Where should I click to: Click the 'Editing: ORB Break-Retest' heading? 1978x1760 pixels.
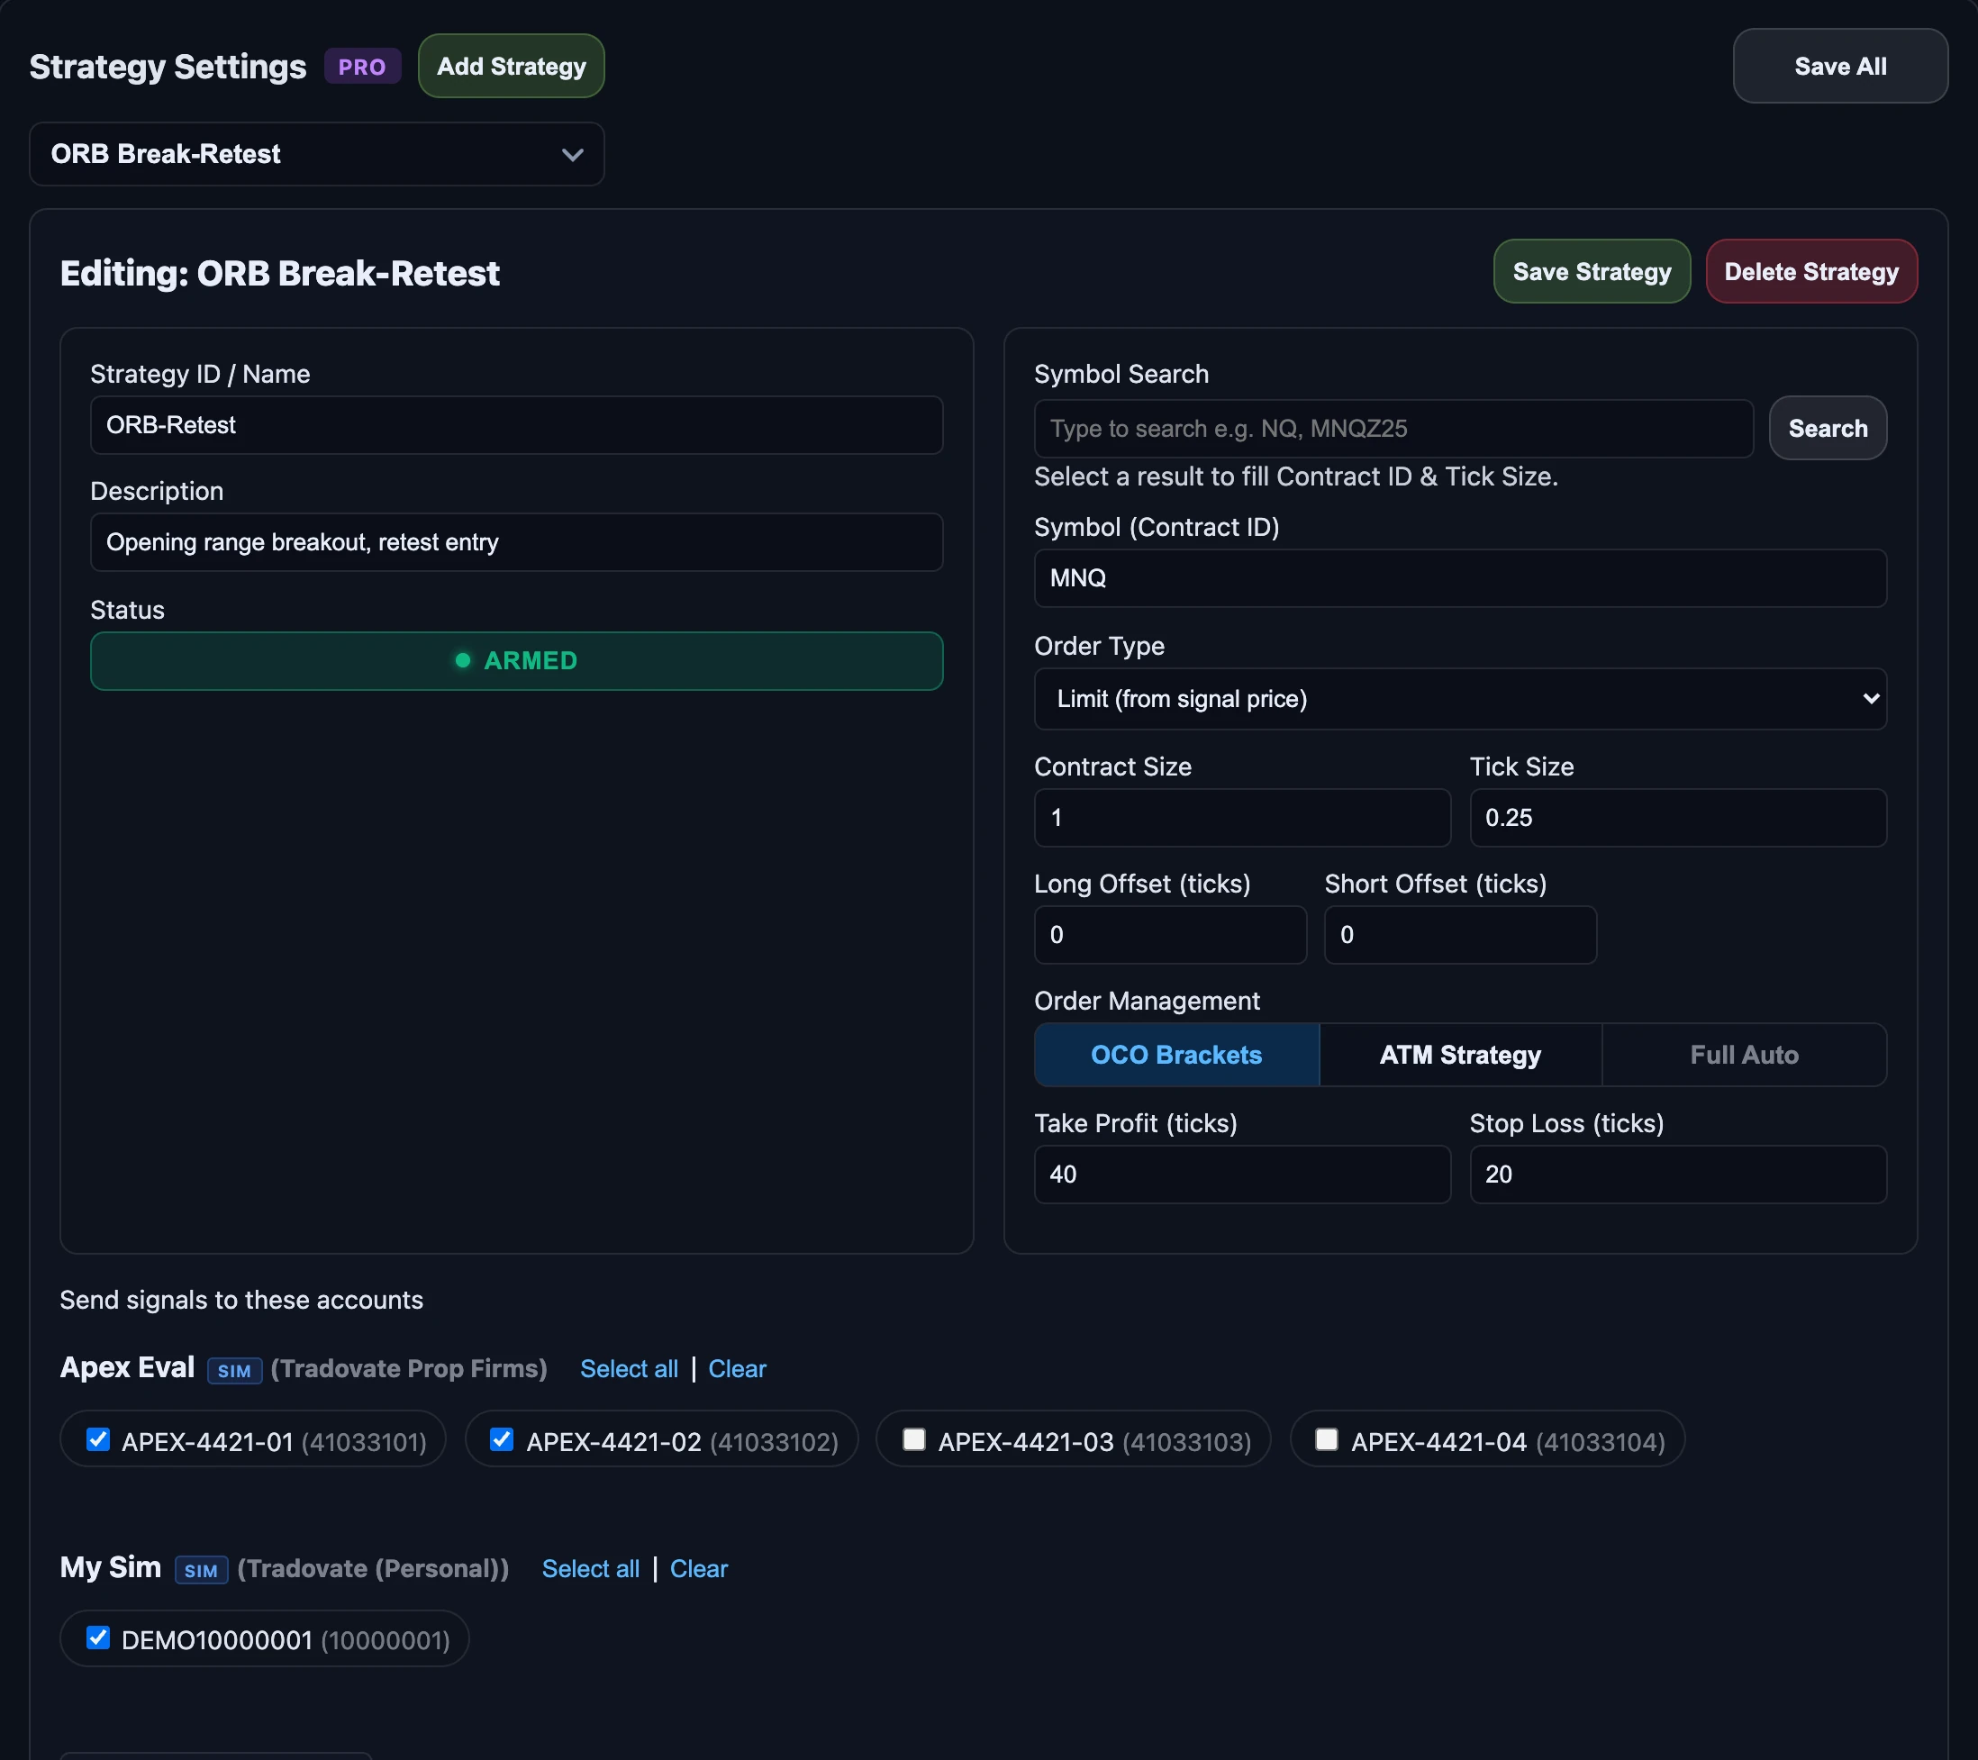pyautogui.click(x=279, y=274)
